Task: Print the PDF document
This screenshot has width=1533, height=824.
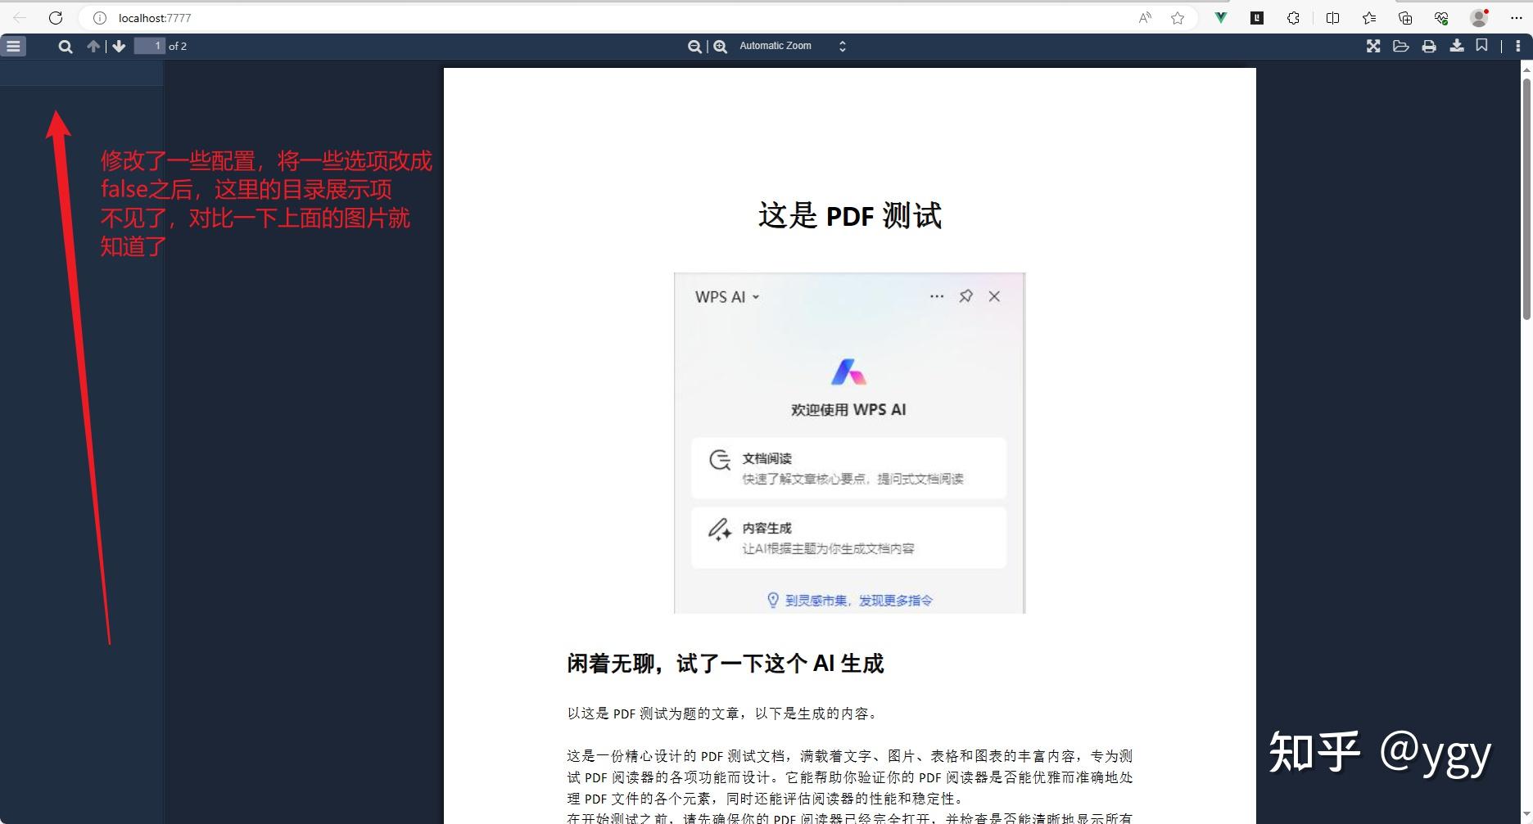Action: 1428,46
